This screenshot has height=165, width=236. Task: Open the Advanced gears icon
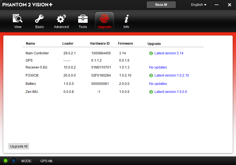click(61, 19)
